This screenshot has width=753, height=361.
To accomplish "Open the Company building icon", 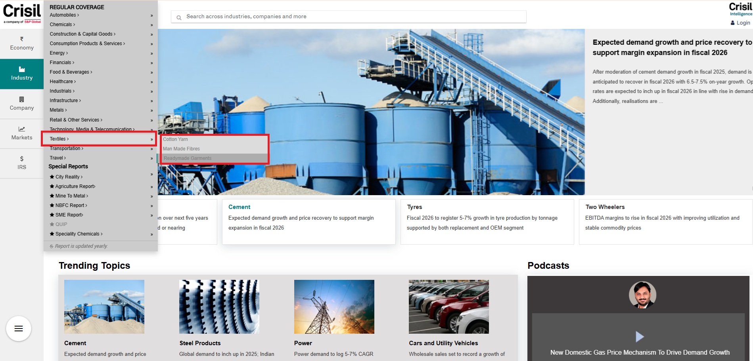I will [22, 99].
